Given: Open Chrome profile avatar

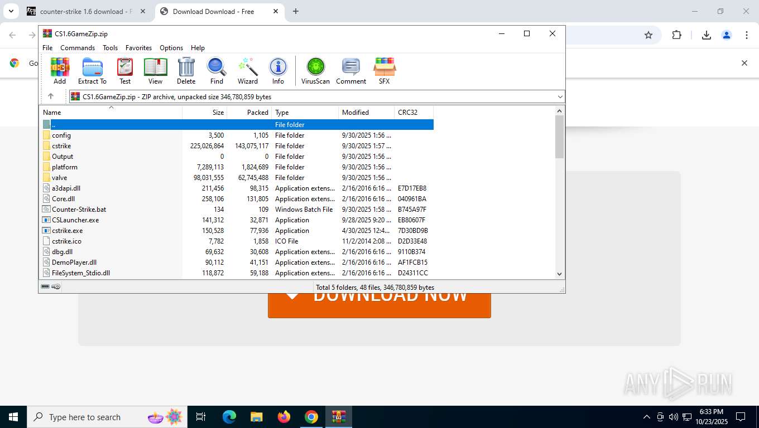Looking at the screenshot, I should (727, 35).
